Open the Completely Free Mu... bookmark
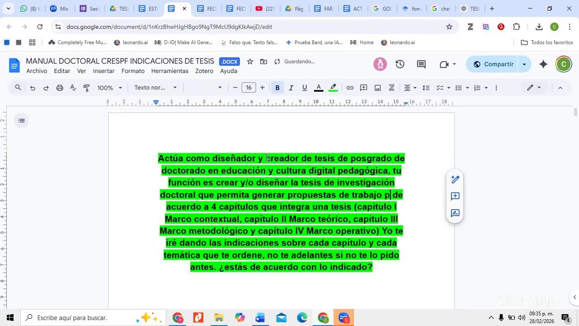The width and height of the screenshot is (579, 326). tap(77, 43)
